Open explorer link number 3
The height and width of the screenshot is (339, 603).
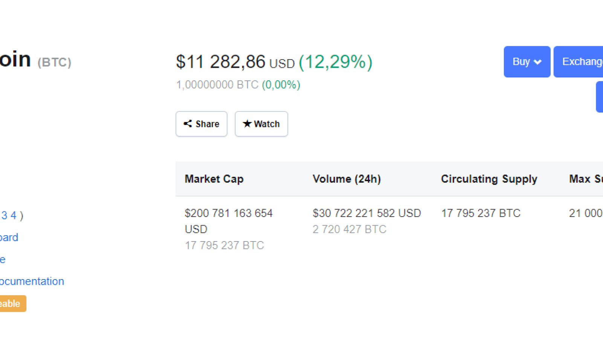[x=4, y=215]
